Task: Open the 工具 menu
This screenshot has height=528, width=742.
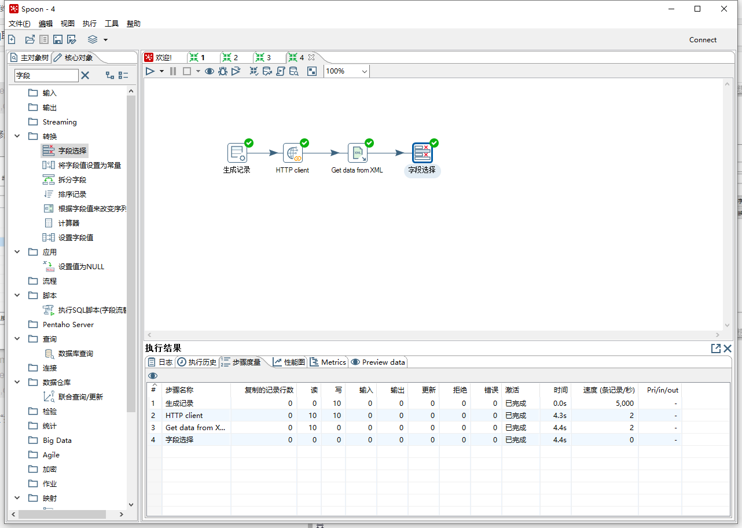Action: pyautogui.click(x=112, y=24)
